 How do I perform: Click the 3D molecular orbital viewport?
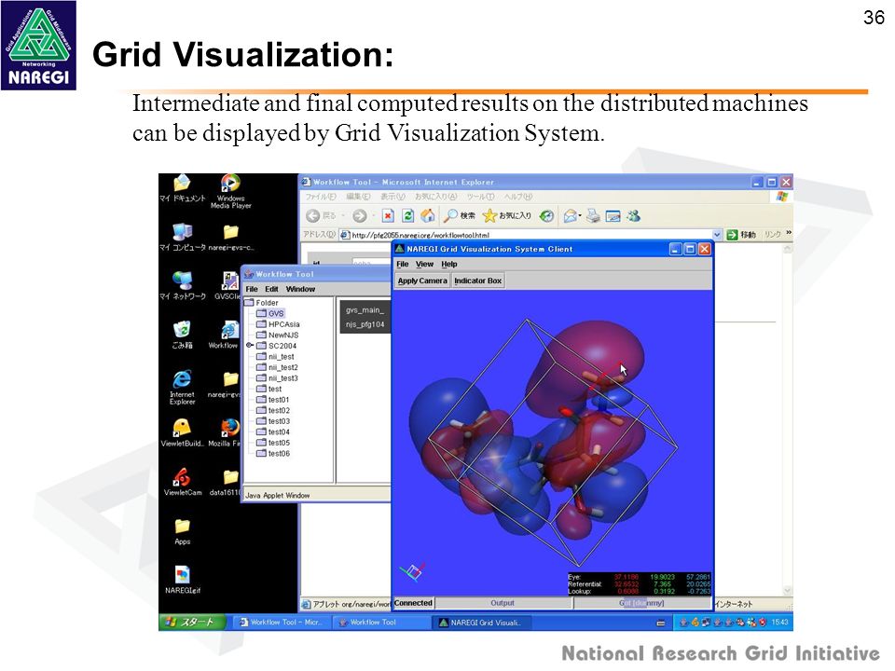tap(553, 444)
